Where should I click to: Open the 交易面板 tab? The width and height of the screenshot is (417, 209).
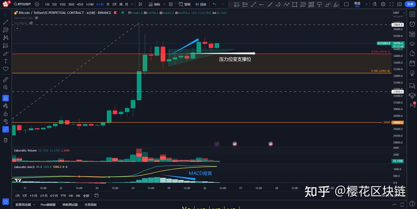[91, 205]
